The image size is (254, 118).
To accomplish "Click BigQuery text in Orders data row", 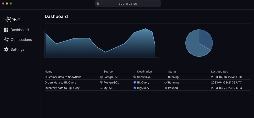I will point(143,83).
